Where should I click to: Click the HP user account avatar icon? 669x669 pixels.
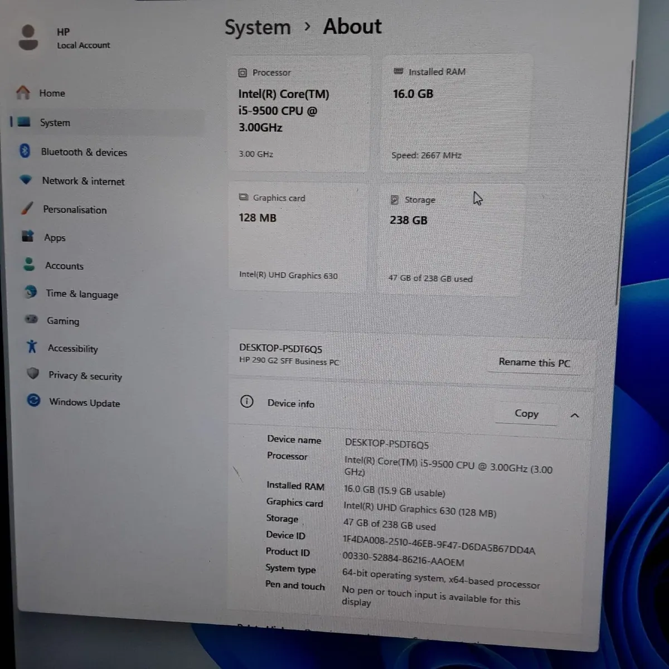28,37
